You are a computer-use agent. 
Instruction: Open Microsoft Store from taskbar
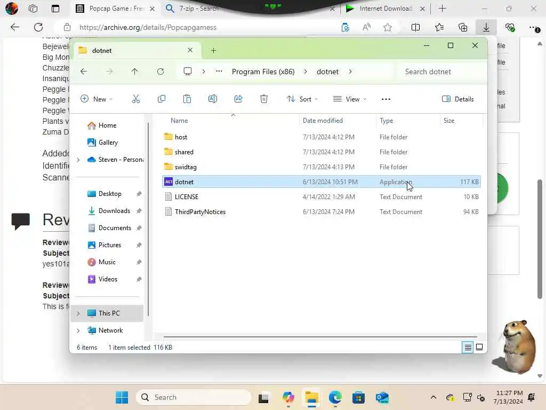(358, 397)
